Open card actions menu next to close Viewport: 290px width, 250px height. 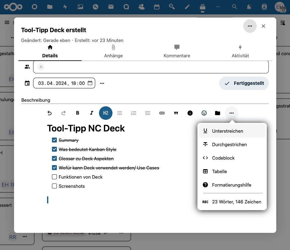[x=250, y=26]
